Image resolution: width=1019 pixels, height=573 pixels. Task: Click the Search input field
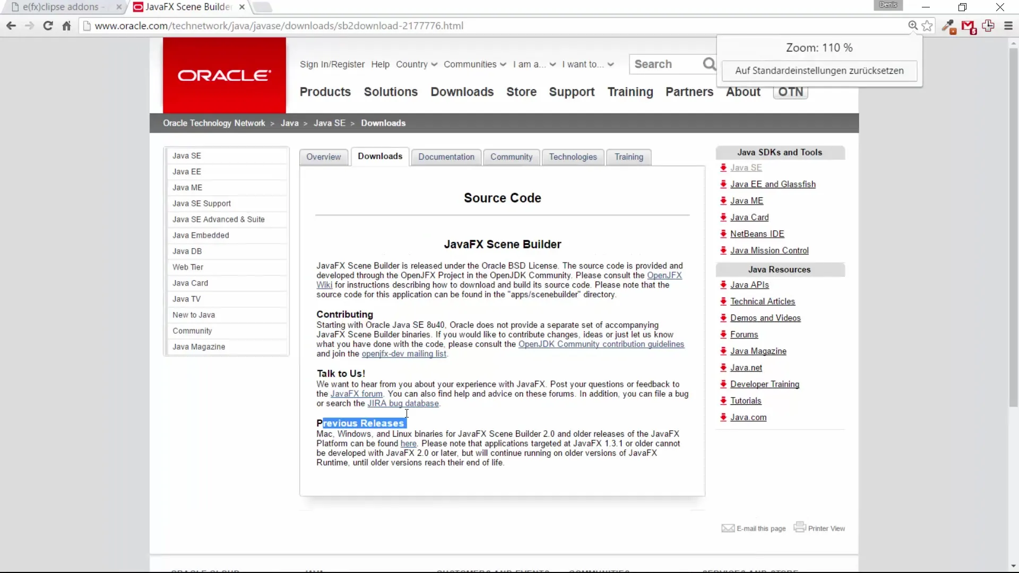(666, 64)
